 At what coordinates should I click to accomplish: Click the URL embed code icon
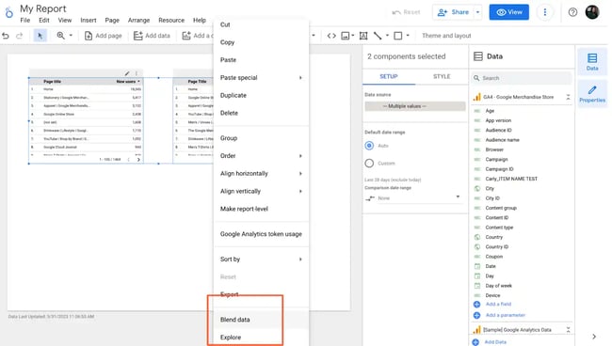click(331, 36)
